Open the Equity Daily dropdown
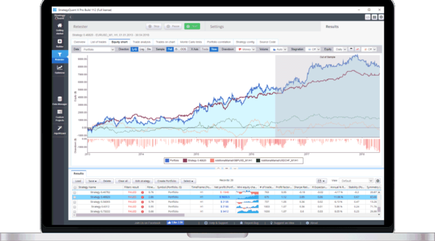435x241 pixels. click(340, 49)
